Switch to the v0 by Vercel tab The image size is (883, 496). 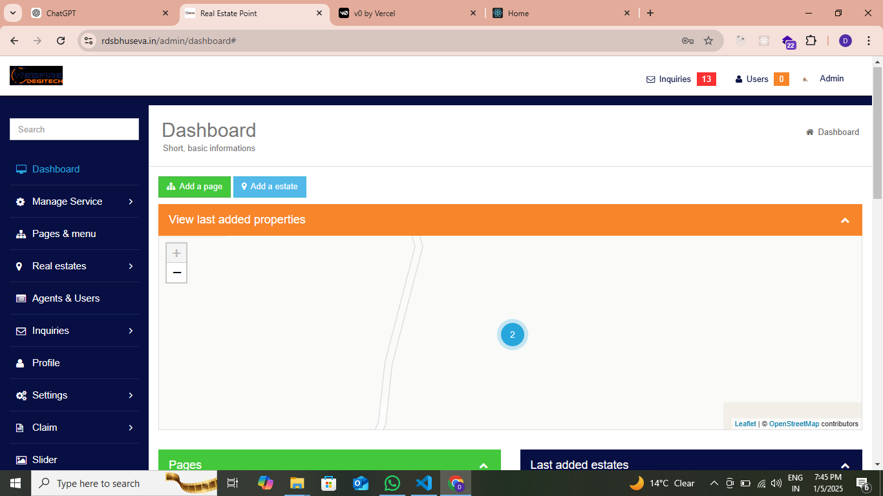(408, 13)
